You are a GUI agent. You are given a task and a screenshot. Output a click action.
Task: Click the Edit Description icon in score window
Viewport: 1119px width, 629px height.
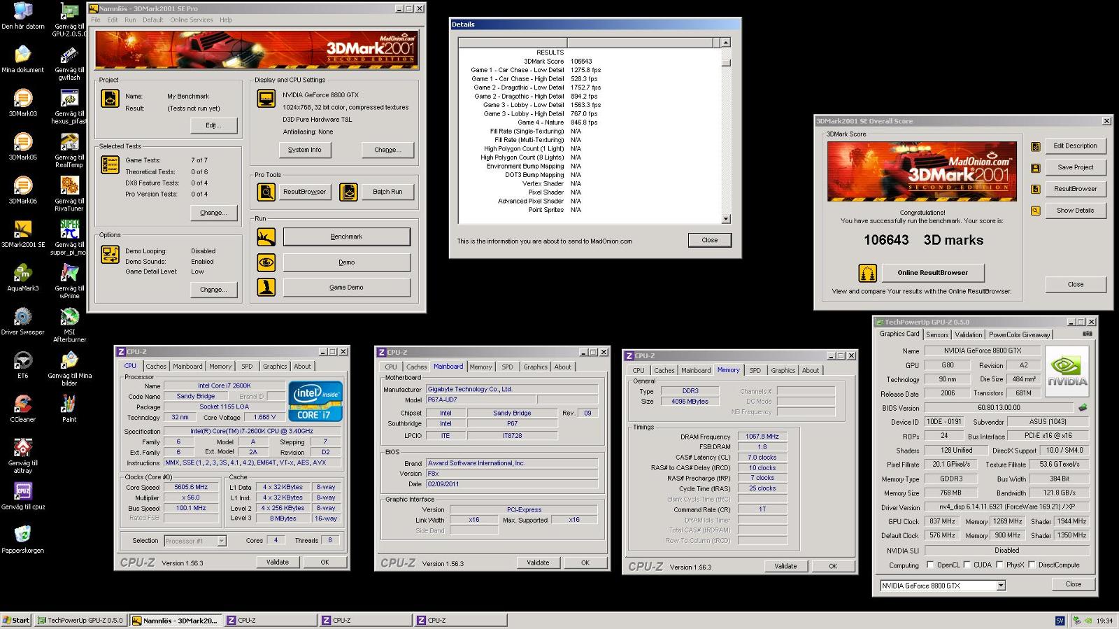click(1036, 146)
